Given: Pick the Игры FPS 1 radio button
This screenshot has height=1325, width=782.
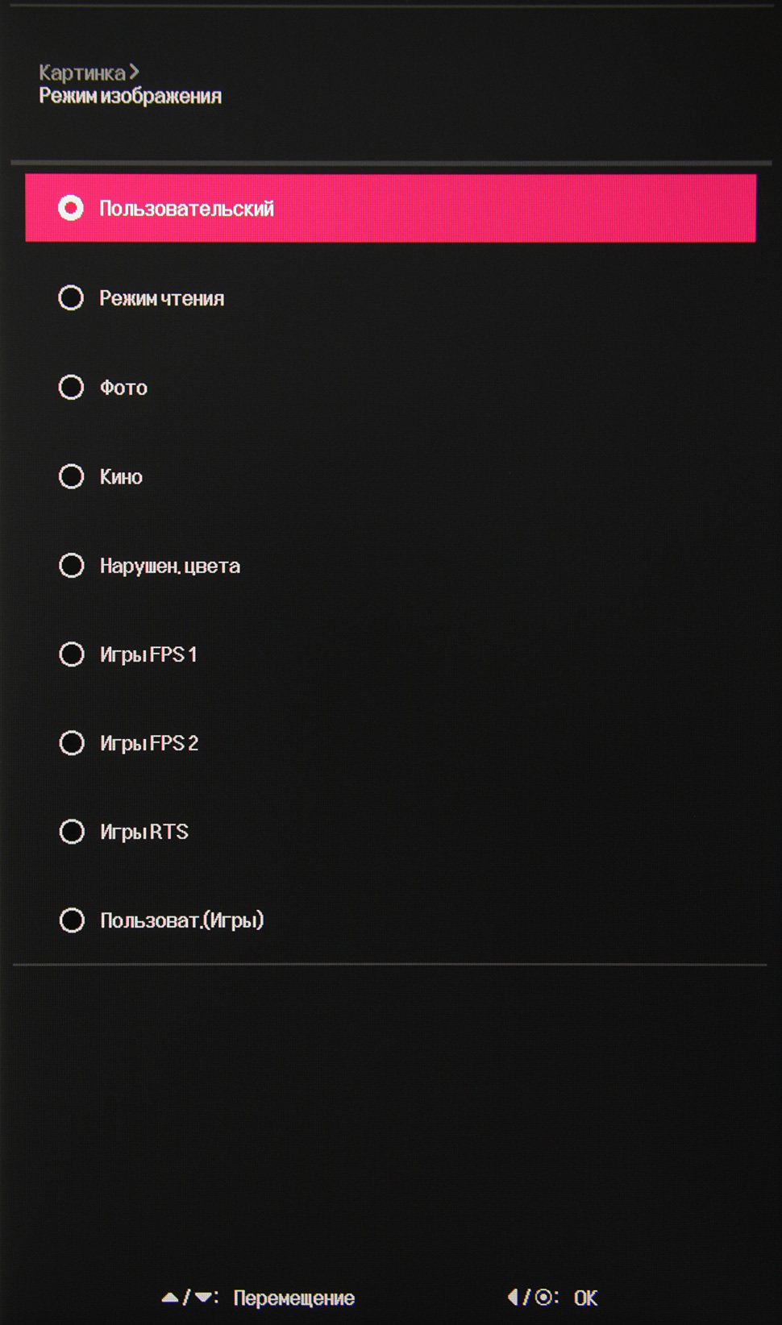Looking at the screenshot, I should pos(71,654).
